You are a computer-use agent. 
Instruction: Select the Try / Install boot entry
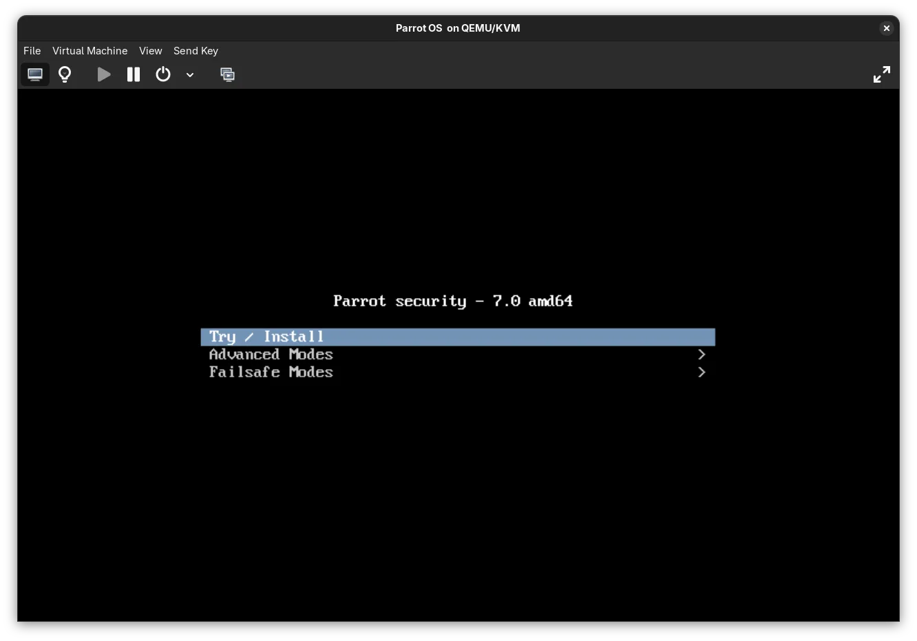(x=458, y=337)
